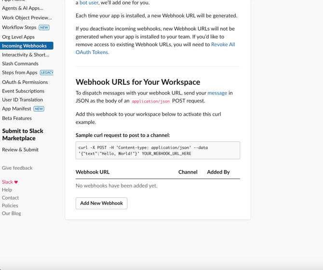This screenshot has width=323, height=270.
Task: Open the App Manifest page
Action: tap(16, 108)
